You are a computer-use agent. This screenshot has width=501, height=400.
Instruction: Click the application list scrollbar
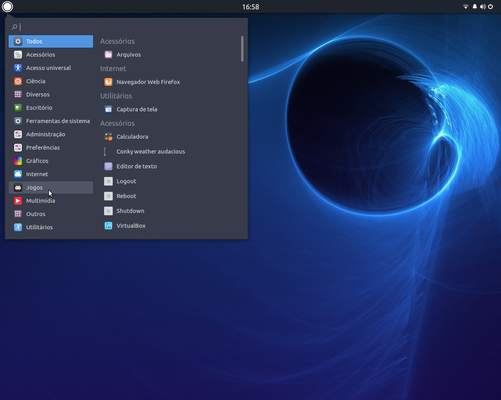click(x=242, y=49)
